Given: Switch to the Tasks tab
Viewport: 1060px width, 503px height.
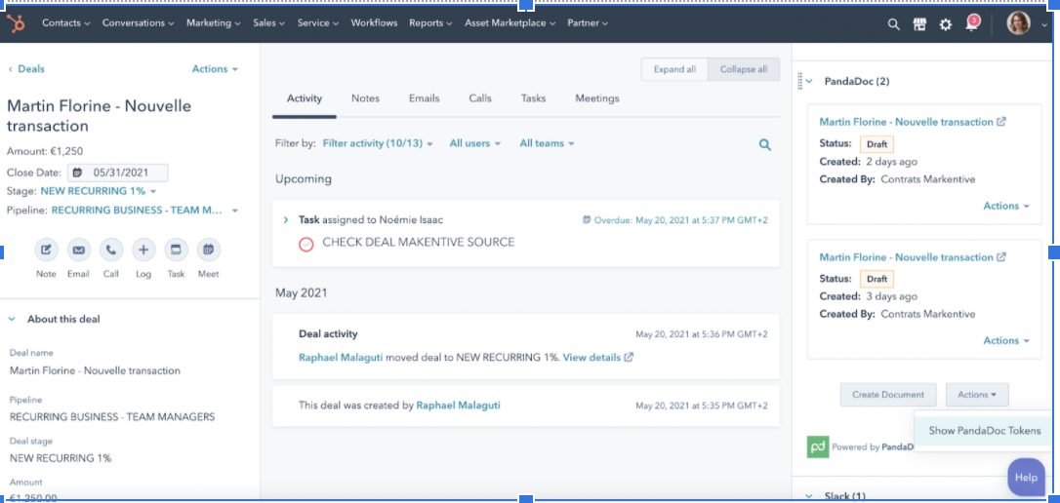Looking at the screenshot, I should [x=533, y=98].
